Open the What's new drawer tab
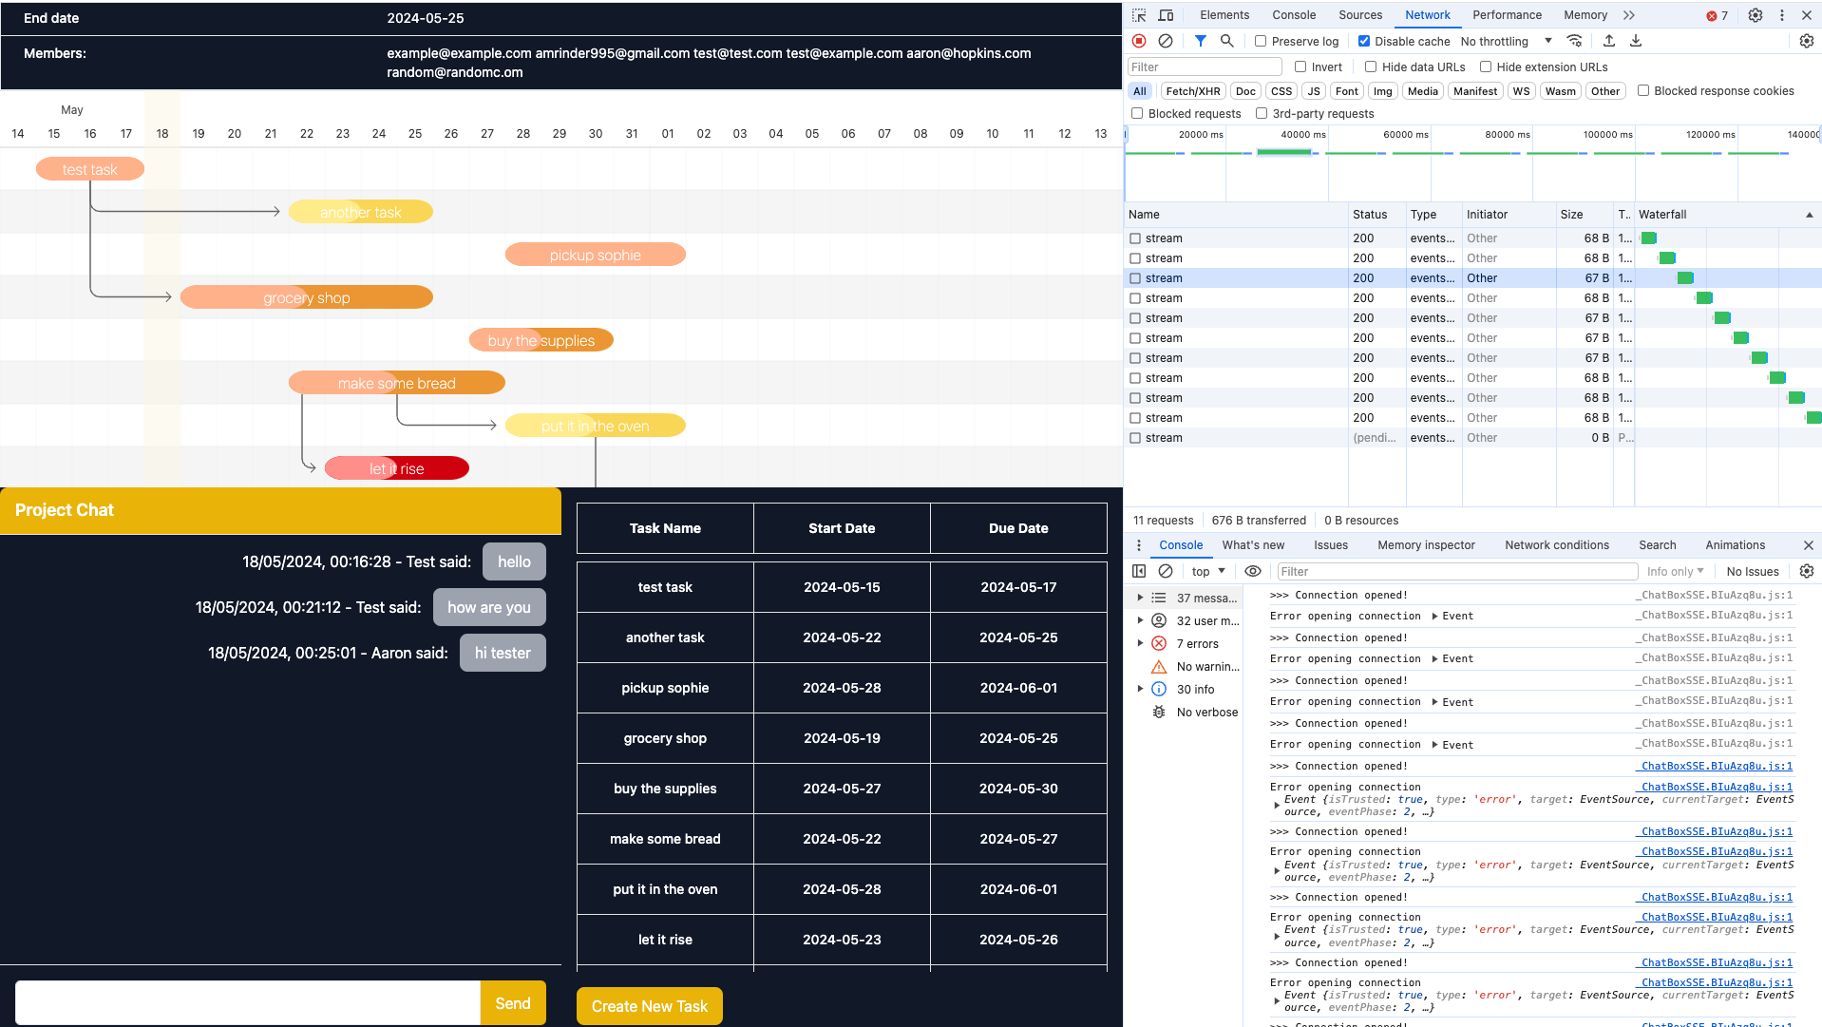1822x1027 pixels. [x=1253, y=545]
